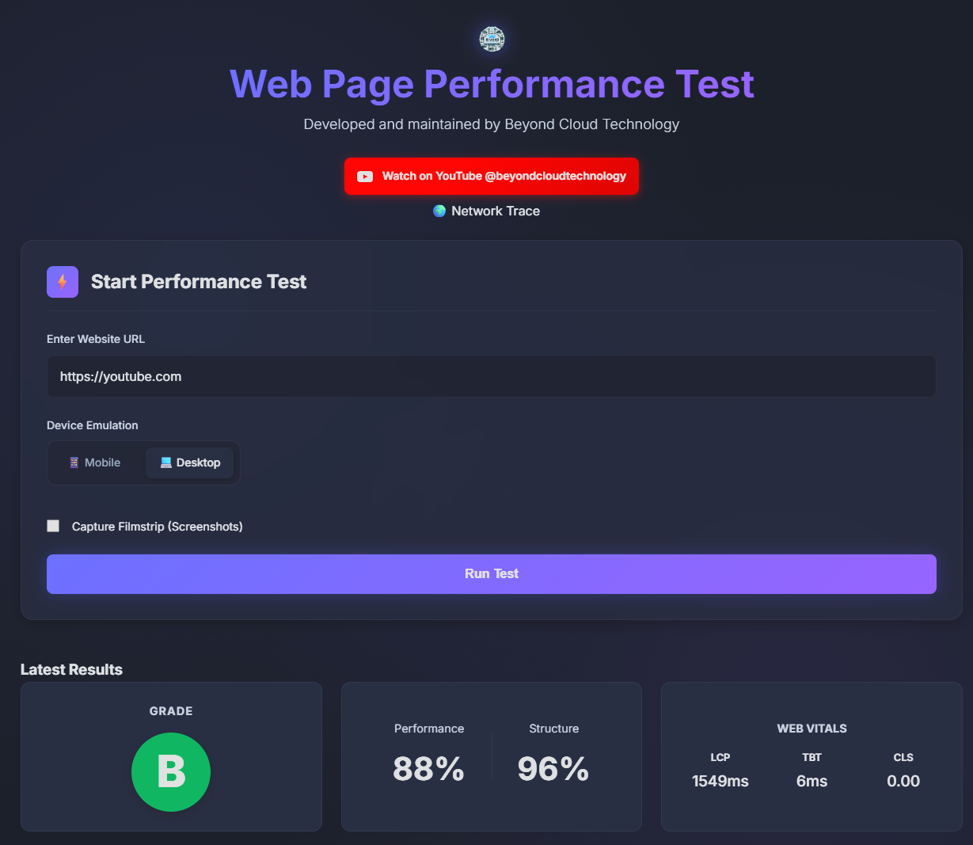Click the Run Test button
Screen dimensions: 973x845
pyautogui.click(x=491, y=573)
